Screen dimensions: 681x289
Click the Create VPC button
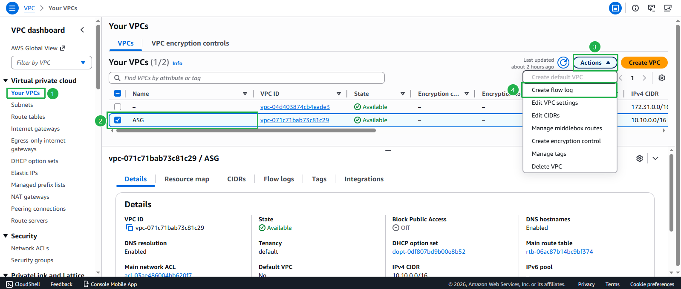pos(644,63)
